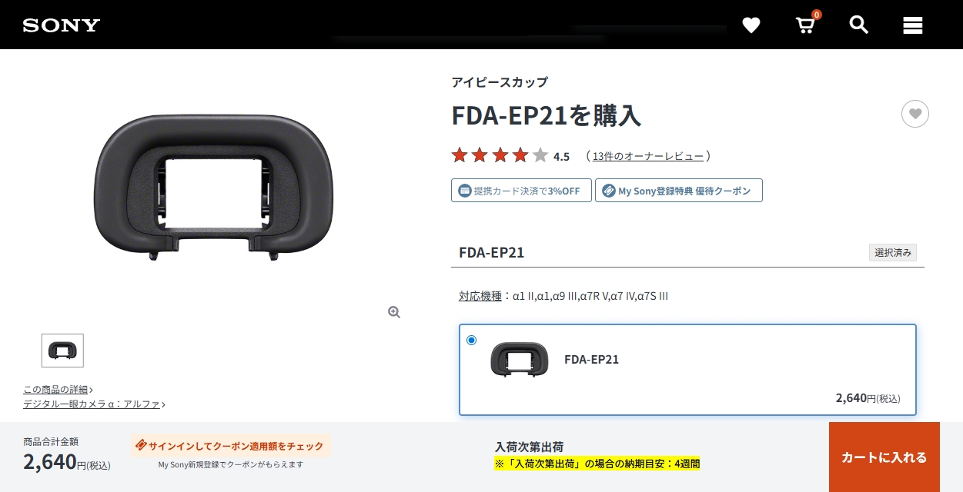Click the FDA-EP21 option card thumbnail
The image size is (963, 492).
tap(520, 359)
